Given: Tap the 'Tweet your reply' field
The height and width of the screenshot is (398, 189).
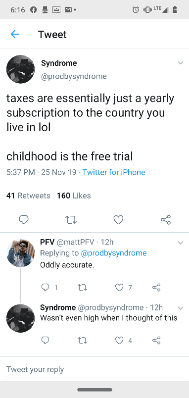Looking at the screenshot, I should [x=94, y=369].
